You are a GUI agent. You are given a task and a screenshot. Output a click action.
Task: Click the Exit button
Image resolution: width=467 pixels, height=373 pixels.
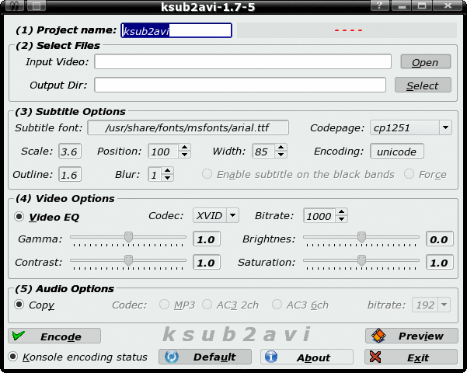point(411,357)
